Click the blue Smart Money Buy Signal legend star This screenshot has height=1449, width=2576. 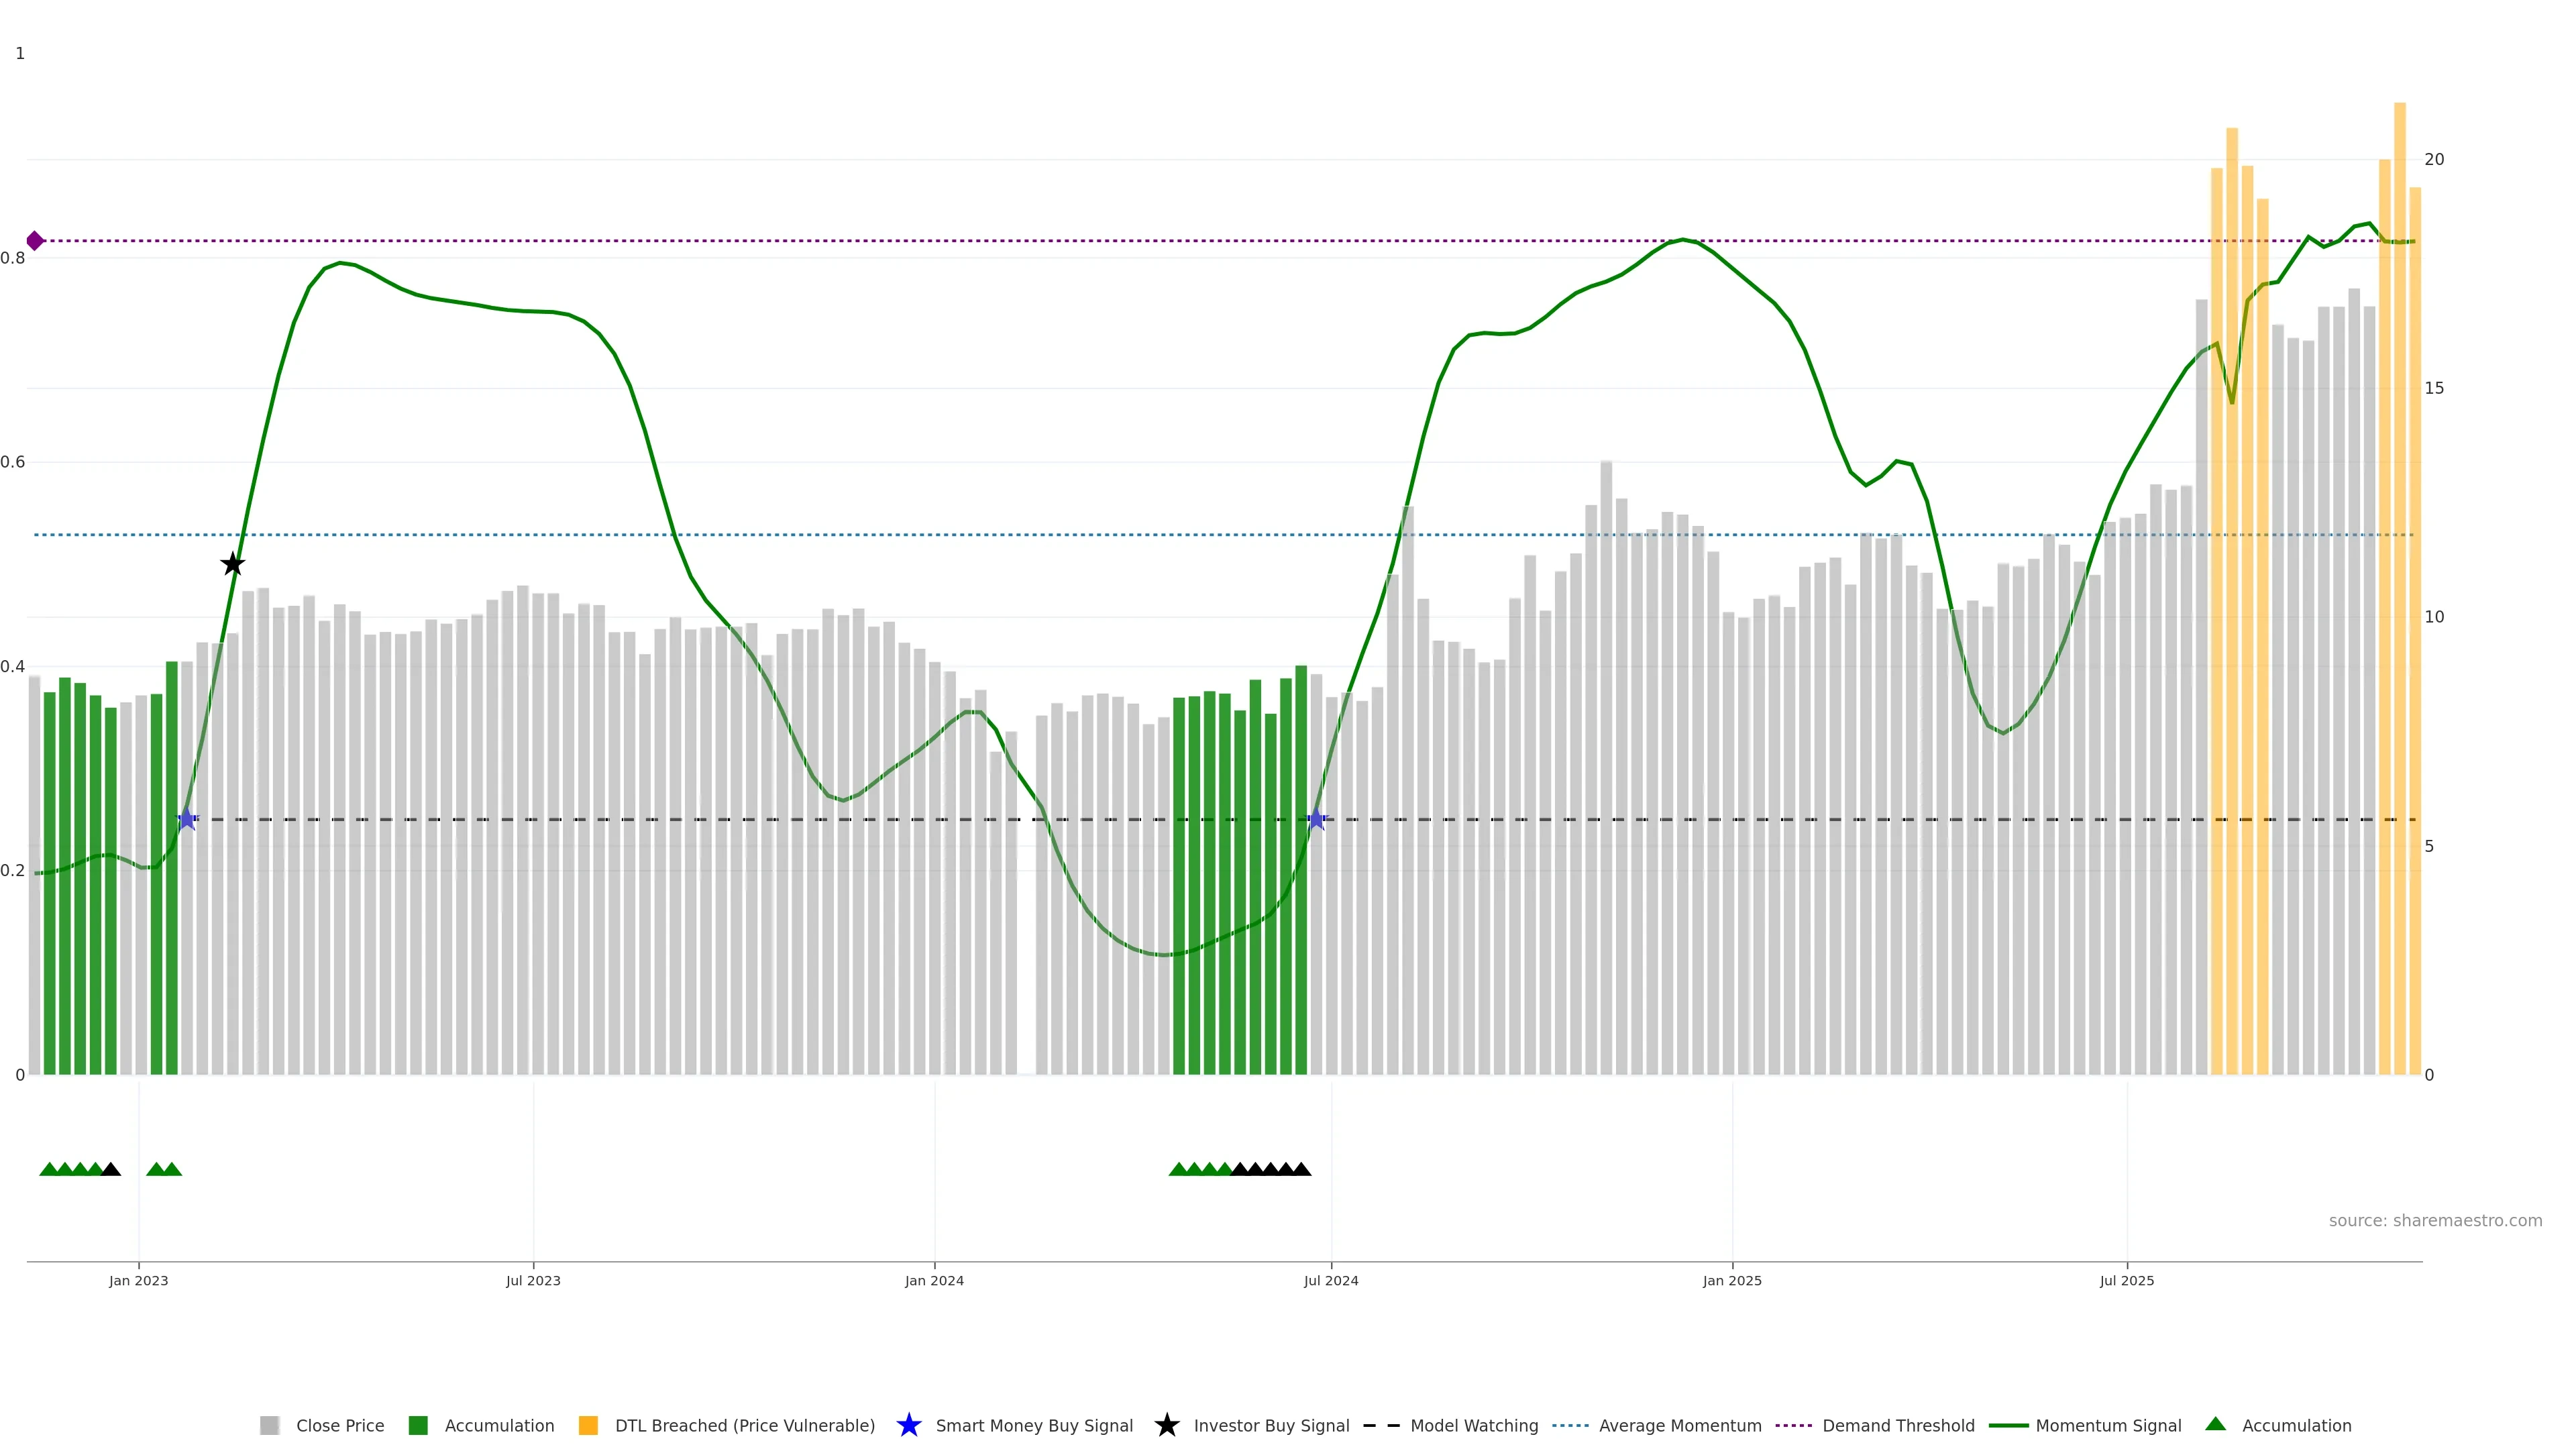coord(909,1425)
